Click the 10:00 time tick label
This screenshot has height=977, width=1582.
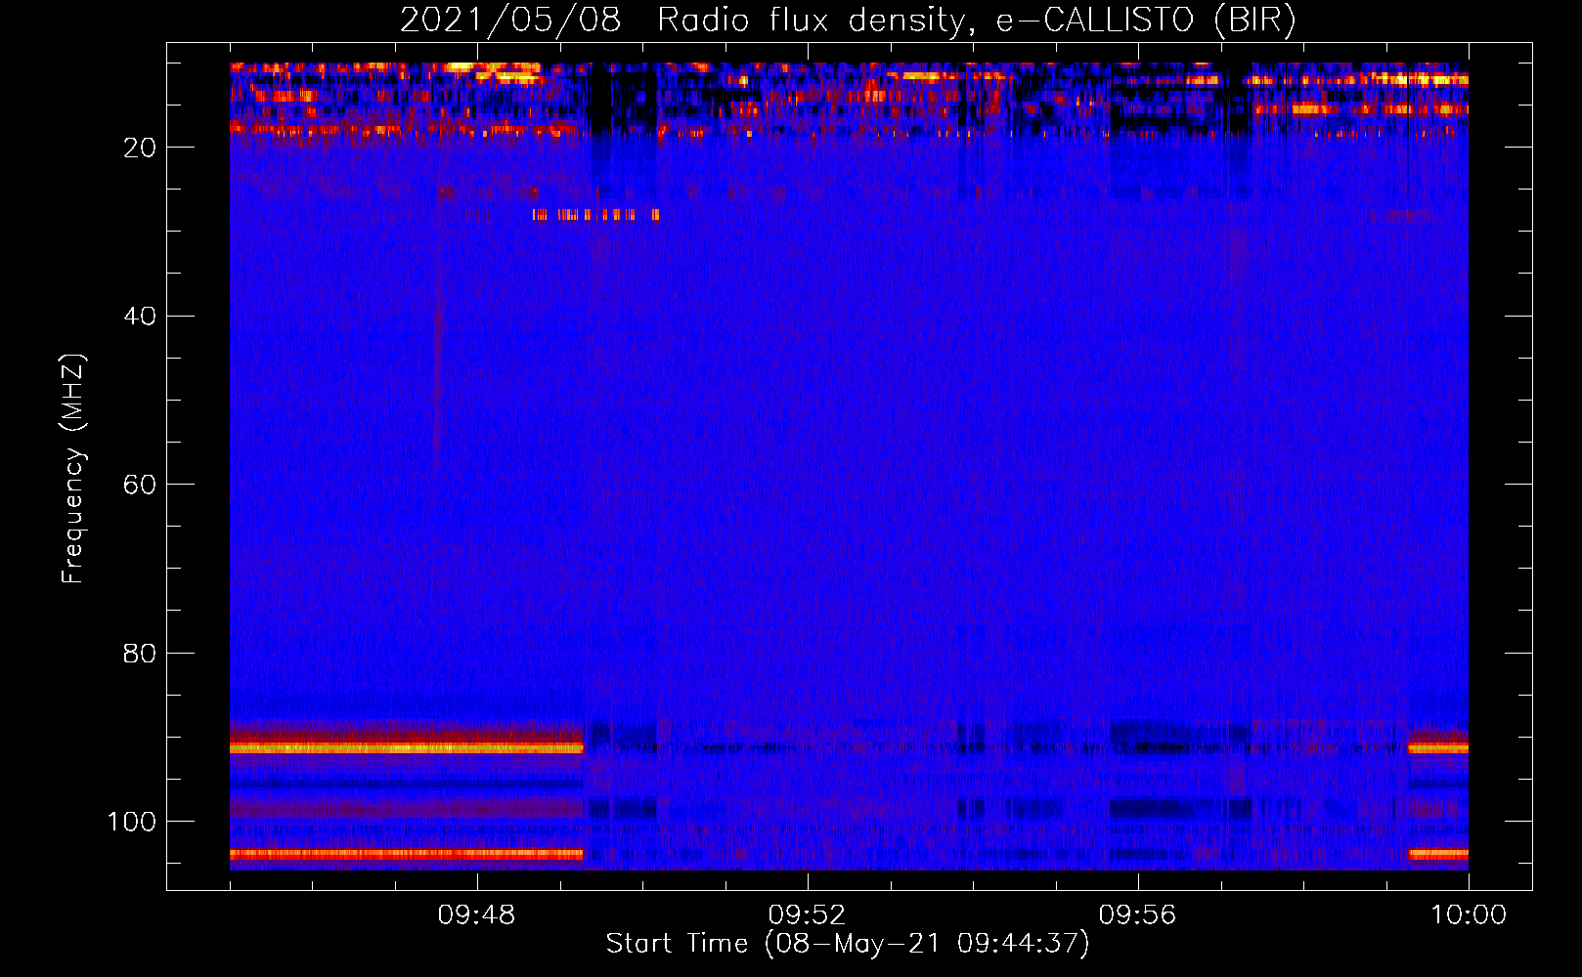1469,915
